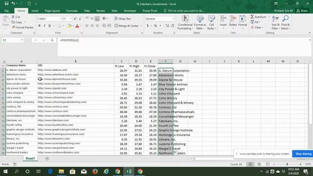Click Merge & Center
This screenshot has width=313, height=176.
coord(127,26)
